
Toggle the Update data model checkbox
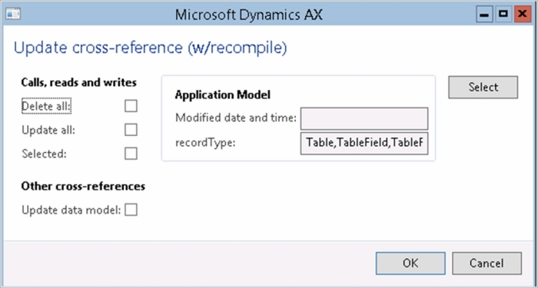(x=131, y=210)
